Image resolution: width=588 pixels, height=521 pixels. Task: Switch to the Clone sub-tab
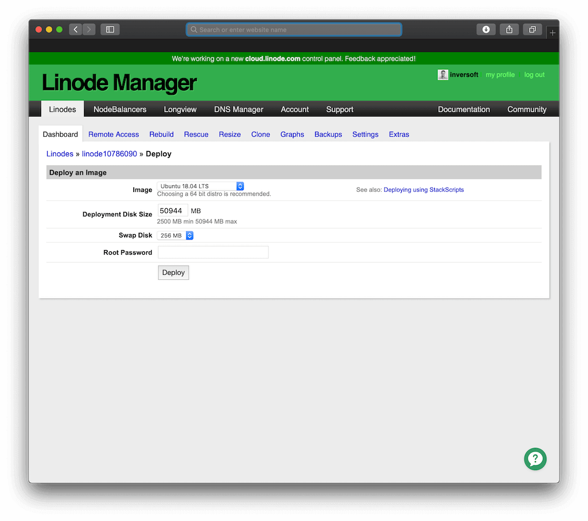tap(260, 134)
